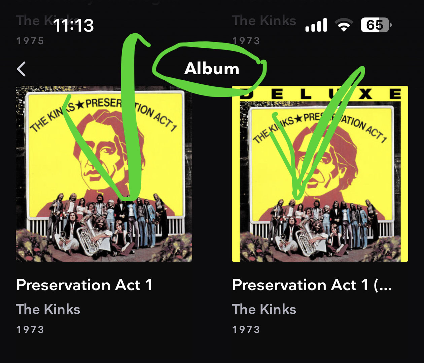Tap the faded 1975 year label
The image size is (424, 363).
(x=30, y=41)
